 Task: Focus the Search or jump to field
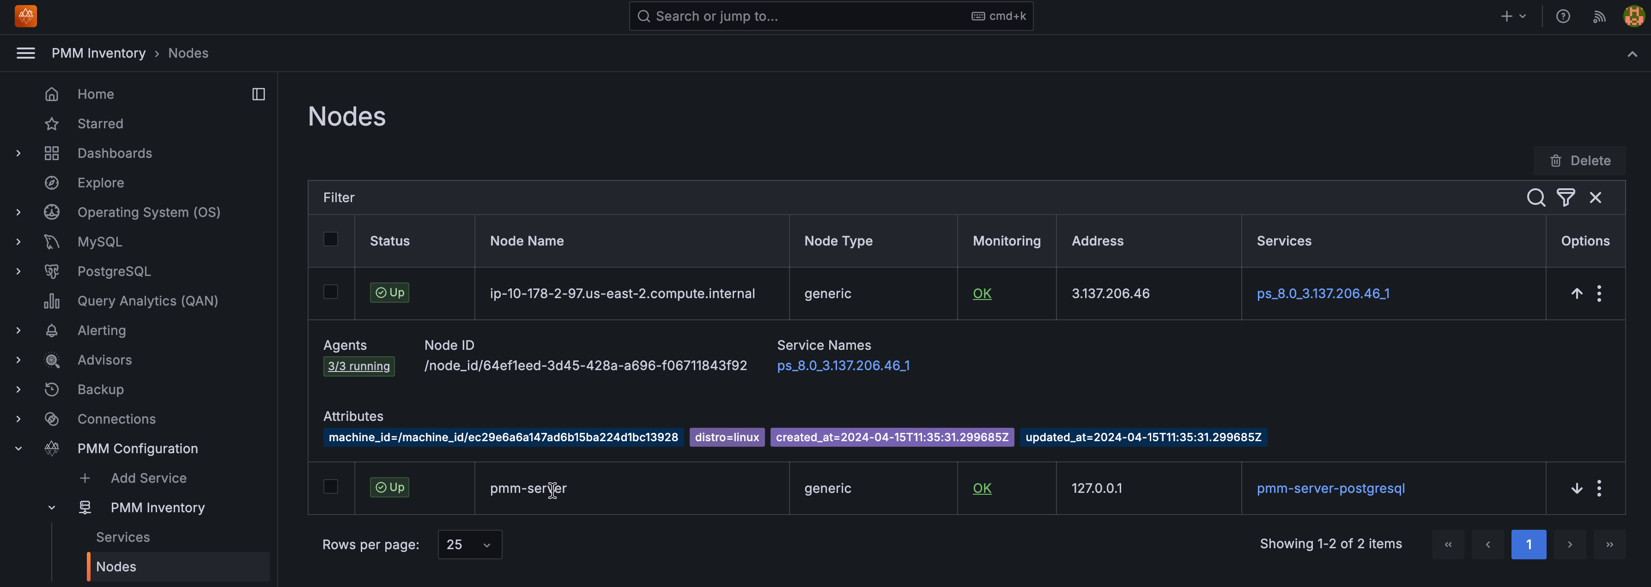point(831,16)
